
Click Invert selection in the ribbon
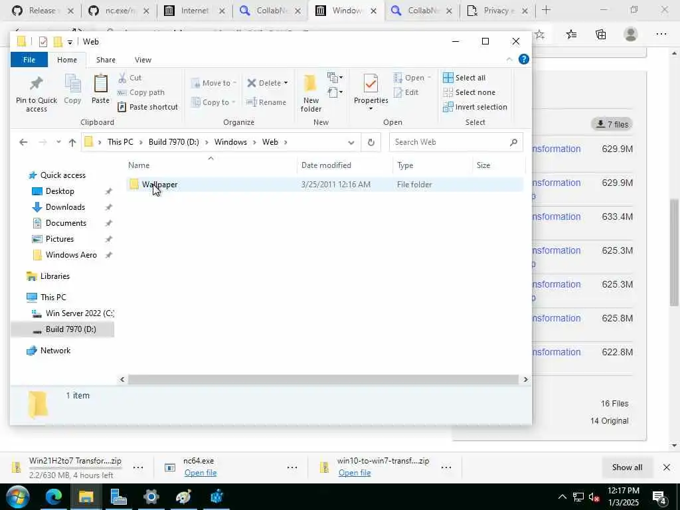click(x=475, y=107)
